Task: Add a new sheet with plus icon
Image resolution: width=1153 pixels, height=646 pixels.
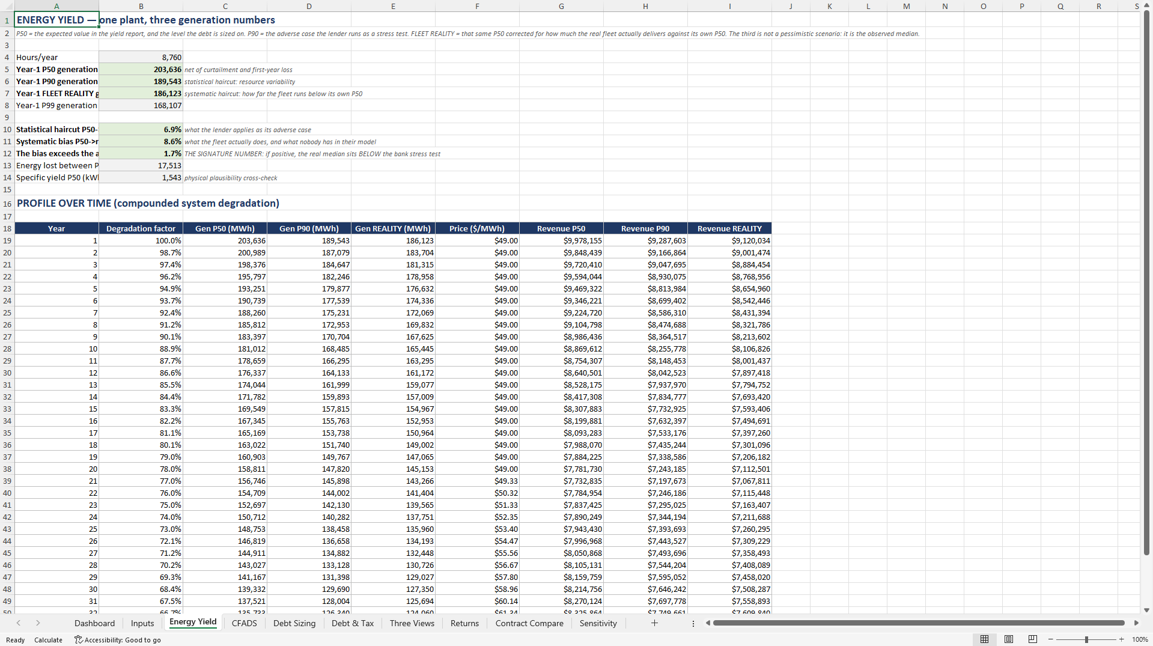Action: (x=654, y=623)
